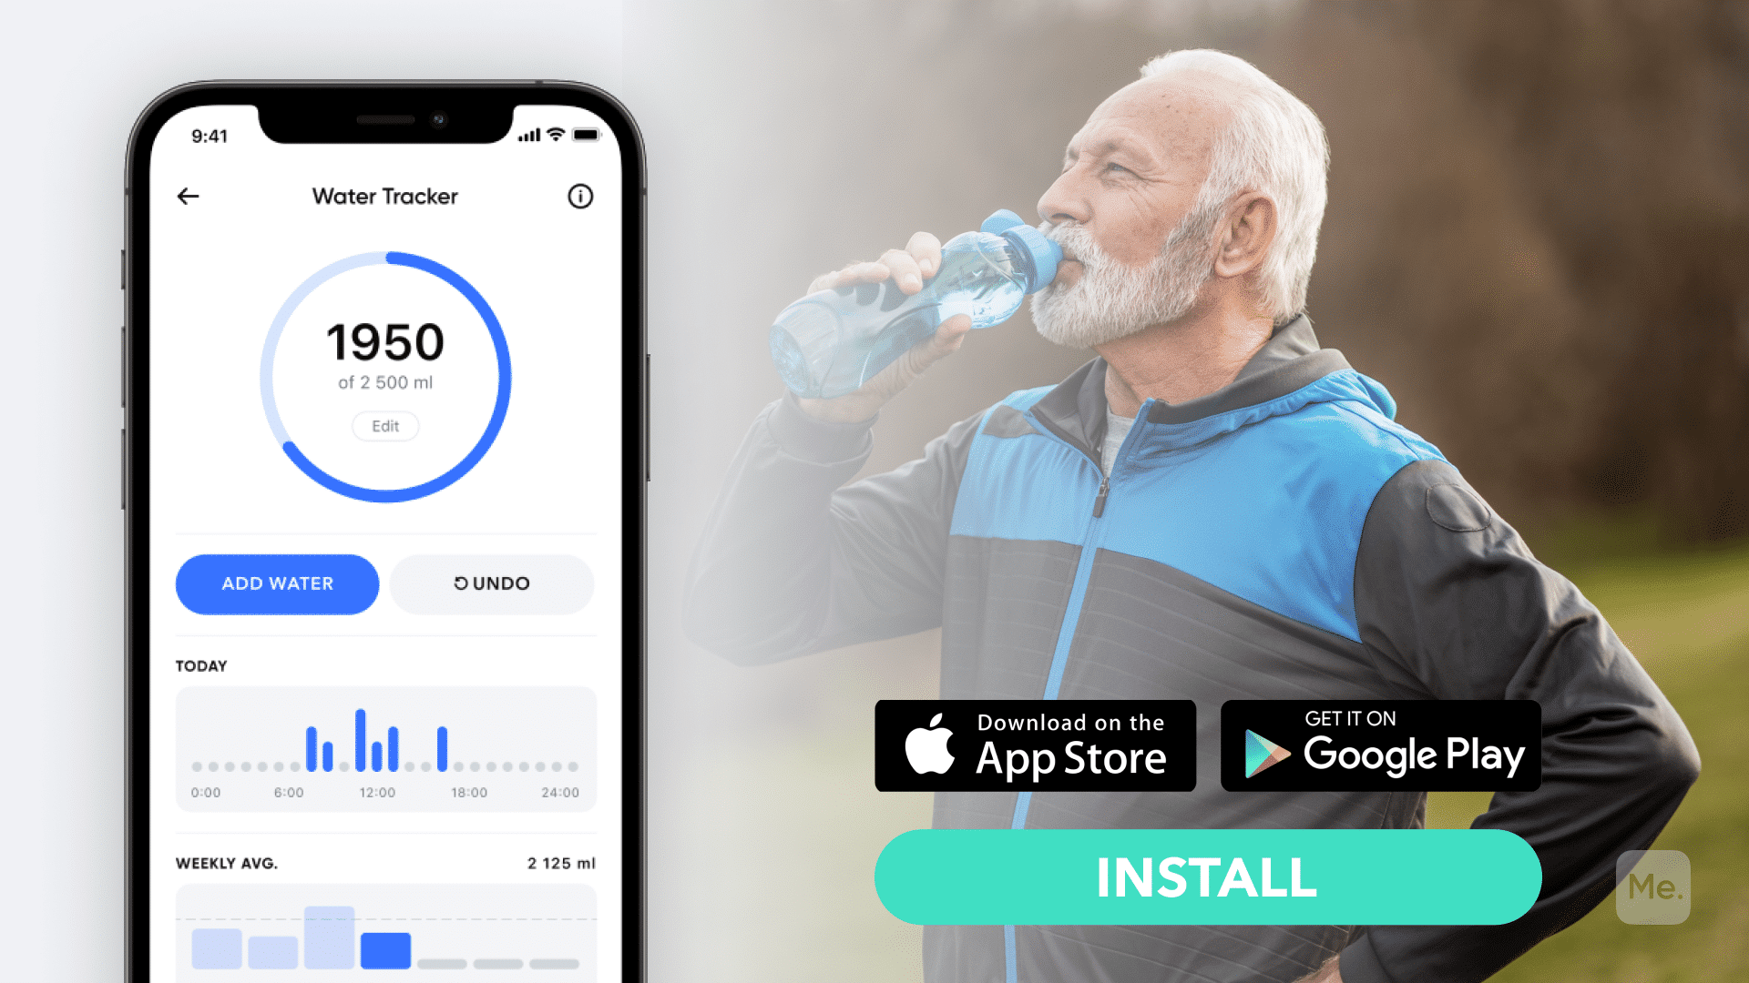Screen dimensions: 1749x983
Task: Toggle the water goal edit mode
Action: pyautogui.click(x=384, y=425)
